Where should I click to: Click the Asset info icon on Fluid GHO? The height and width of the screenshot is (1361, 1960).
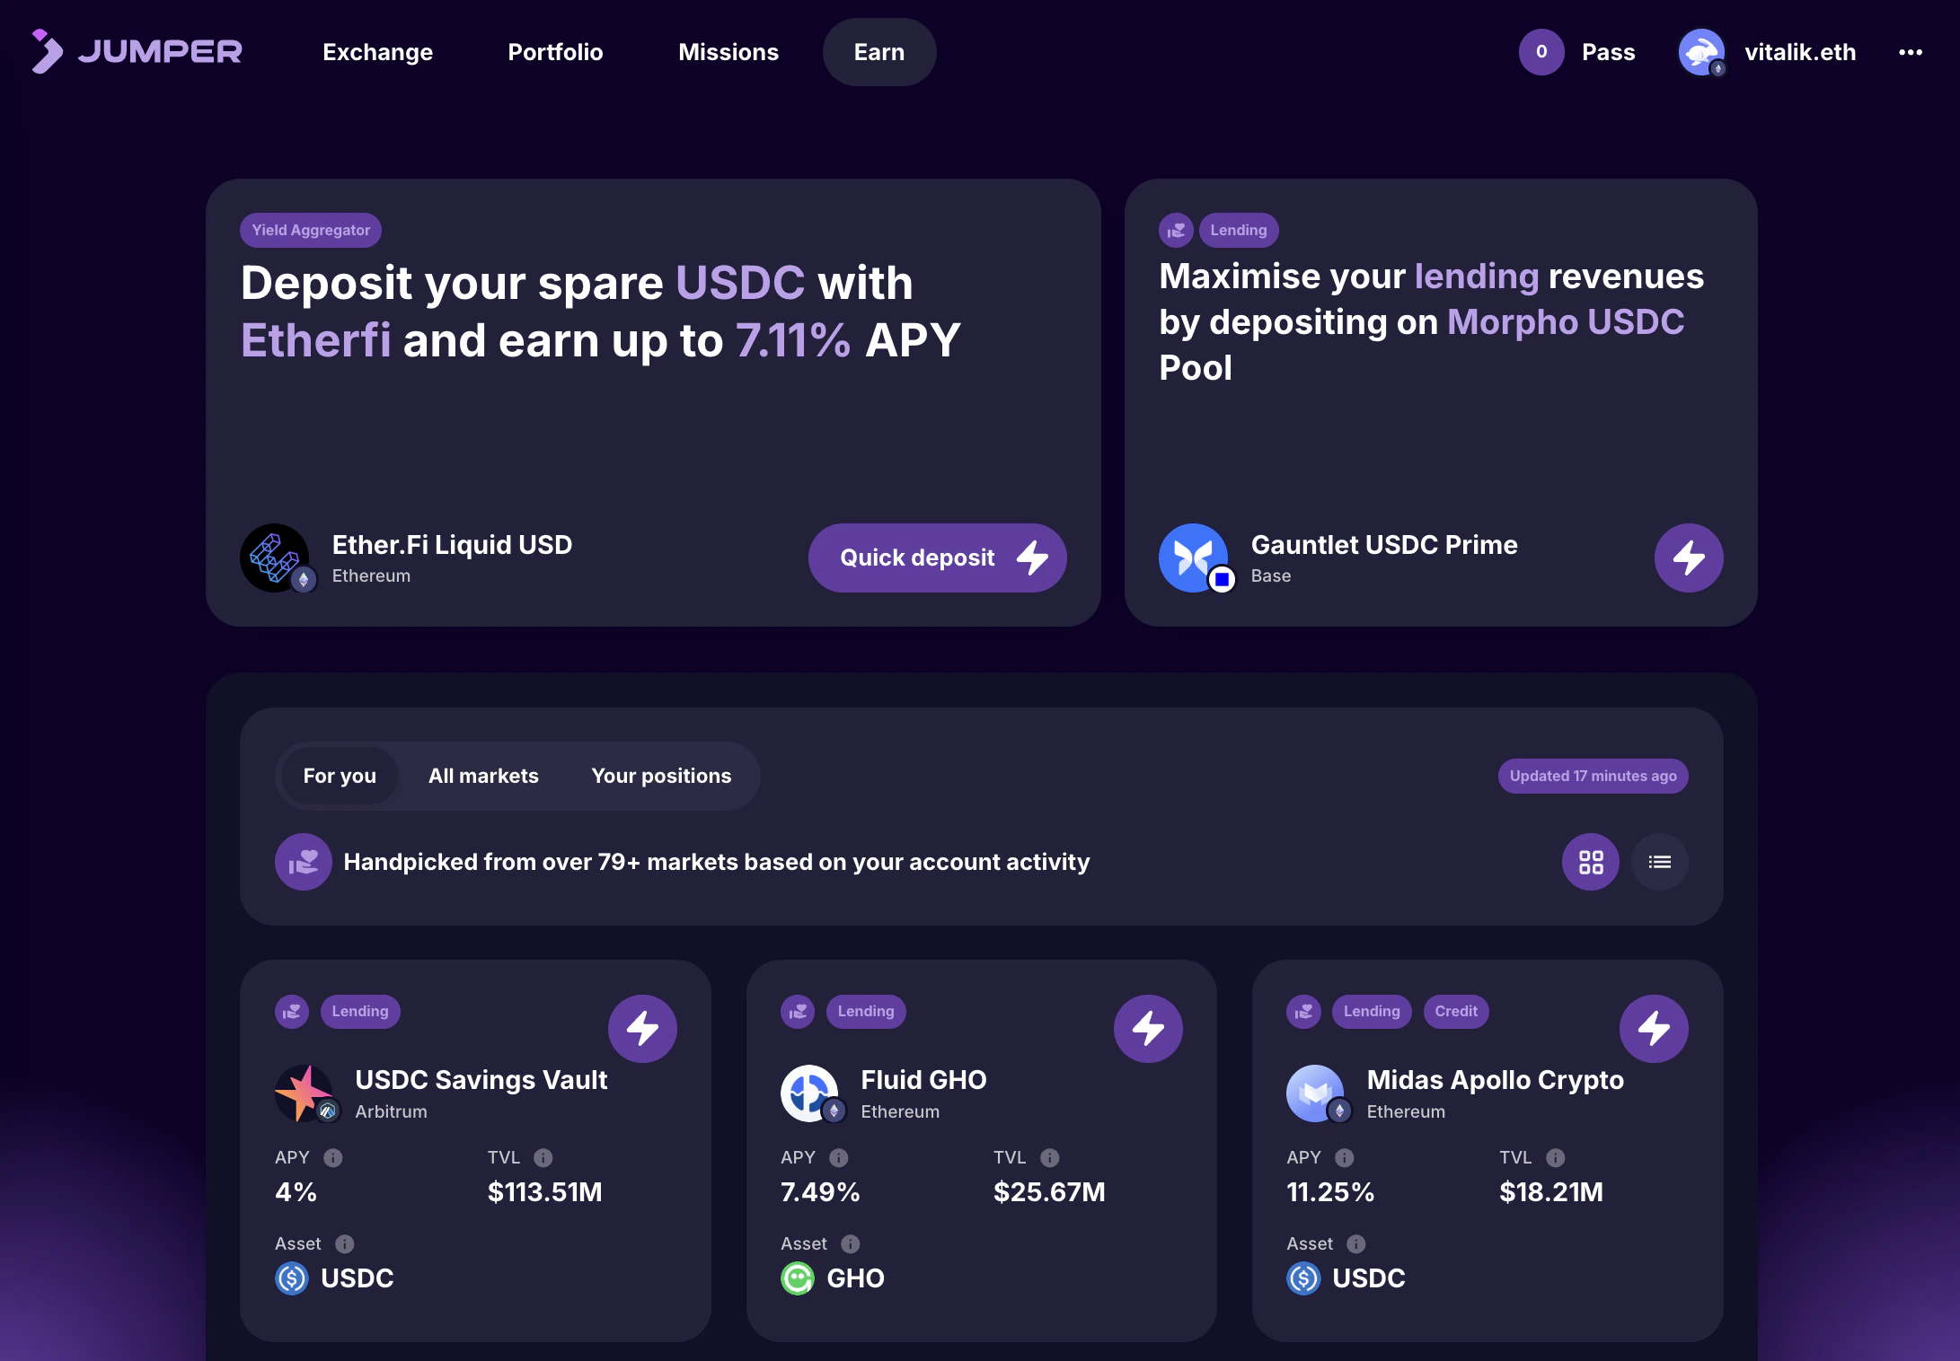pyautogui.click(x=851, y=1244)
